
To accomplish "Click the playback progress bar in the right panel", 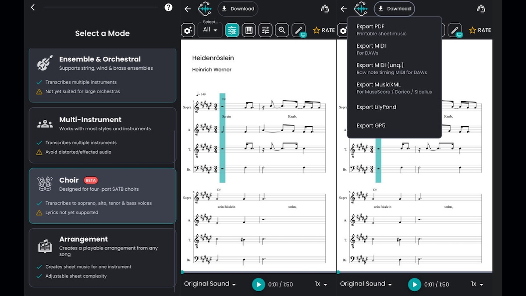I will click(x=415, y=272).
